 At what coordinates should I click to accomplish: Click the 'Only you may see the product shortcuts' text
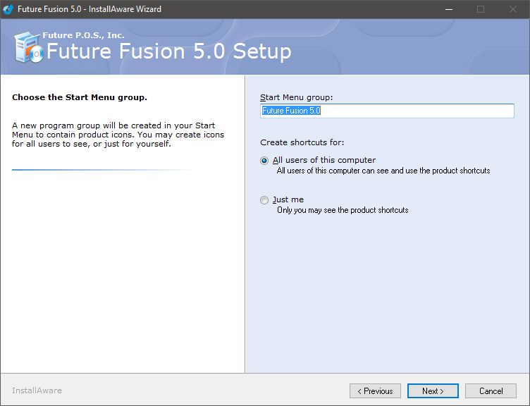point(343,210)
